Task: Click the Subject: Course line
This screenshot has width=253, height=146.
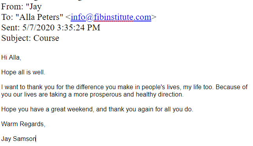Action: (30, 38)
